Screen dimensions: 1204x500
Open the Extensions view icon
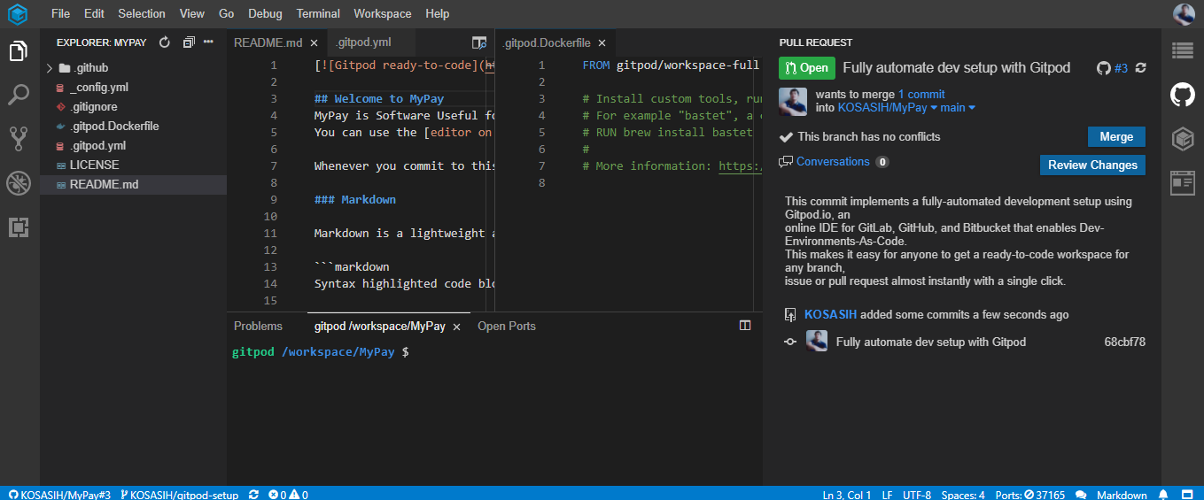point(19,227)
